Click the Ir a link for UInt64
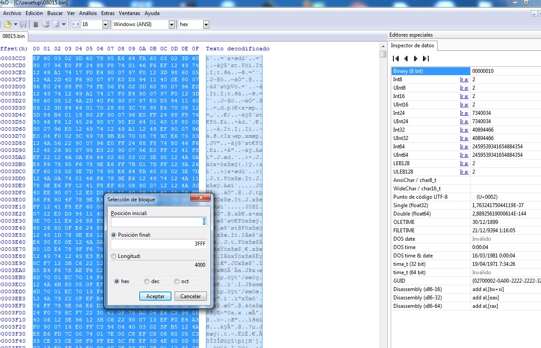 pyautogui.click(x=464, y=155)
